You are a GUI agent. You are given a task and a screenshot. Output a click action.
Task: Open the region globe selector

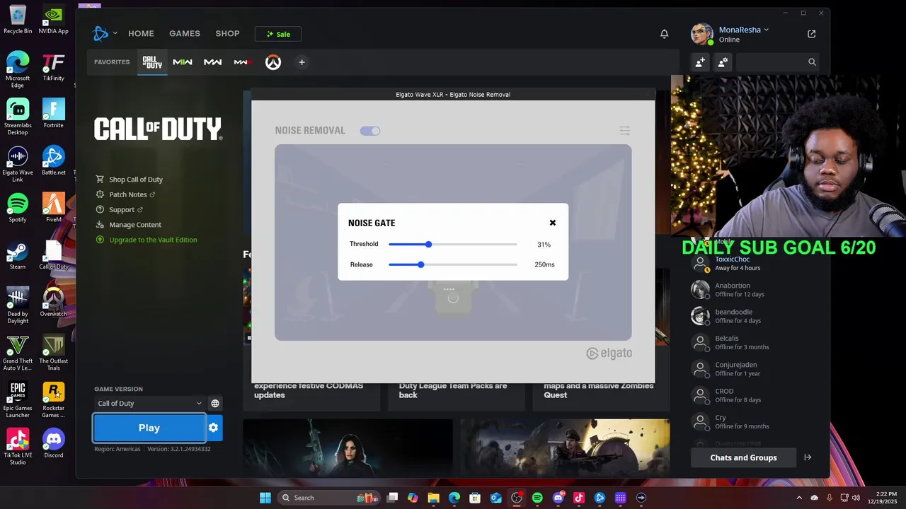(215, 403)
